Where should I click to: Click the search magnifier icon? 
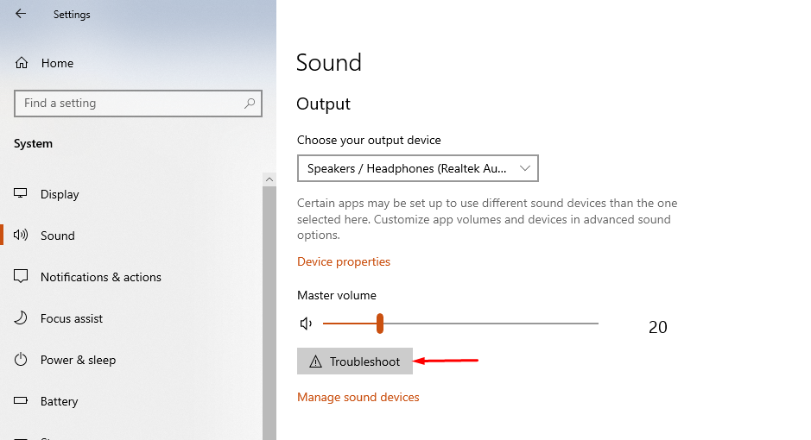(250, 104)
